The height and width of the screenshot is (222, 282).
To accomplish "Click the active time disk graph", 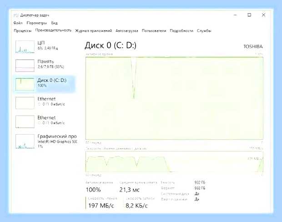I will tap(174, 98).
